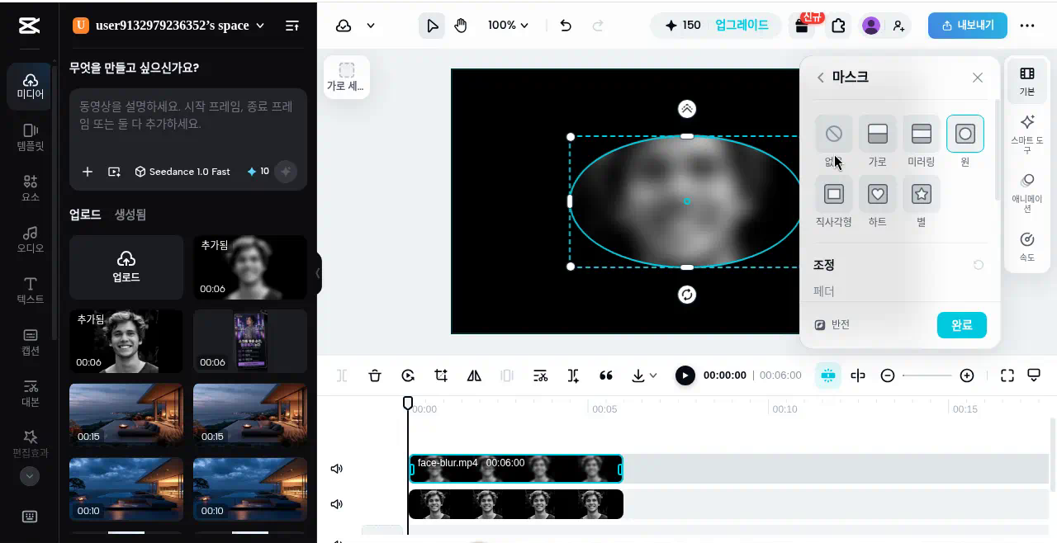This screenshot has height=543, width=1057.
Task: Open the Seedance 1.0 Fast model selector
Action: 182,172
